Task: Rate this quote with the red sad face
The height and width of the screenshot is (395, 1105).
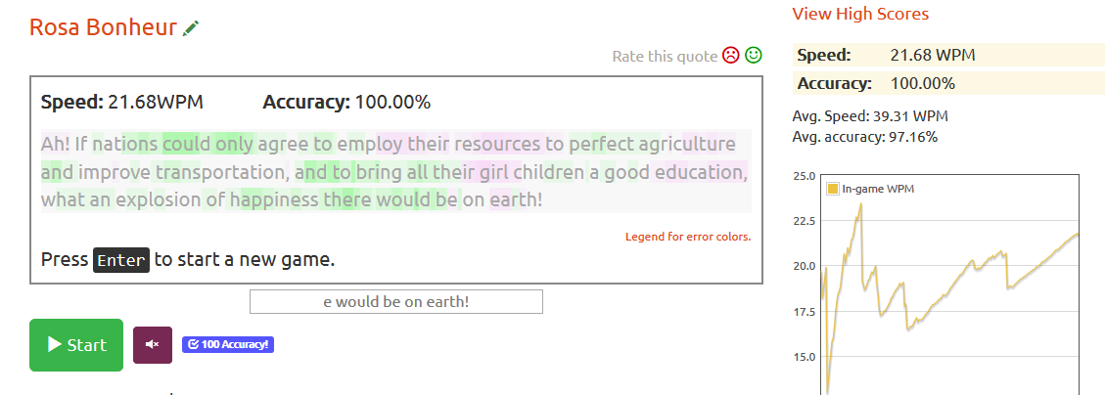Action: pyautogui.click(x=731, y=56)
